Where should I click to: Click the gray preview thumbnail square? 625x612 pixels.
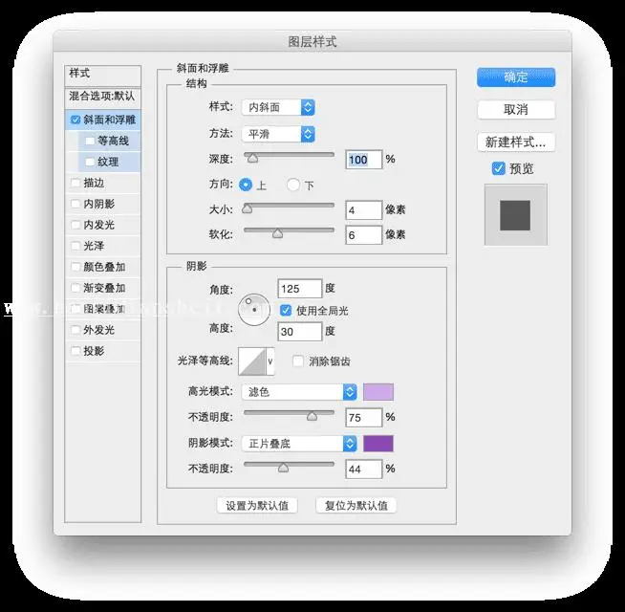pyautogui.click(x=515, y=215)
